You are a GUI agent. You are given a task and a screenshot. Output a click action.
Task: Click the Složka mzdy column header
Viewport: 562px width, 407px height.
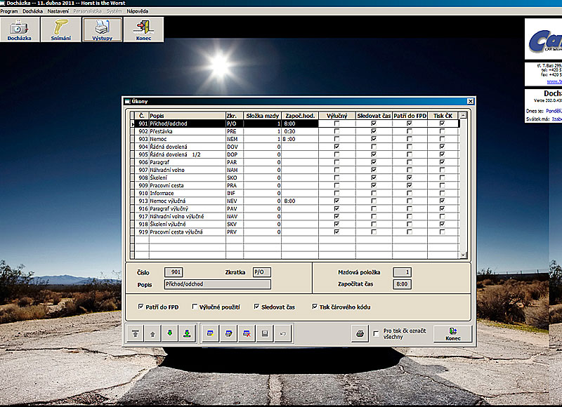click(x=262, y=116)
